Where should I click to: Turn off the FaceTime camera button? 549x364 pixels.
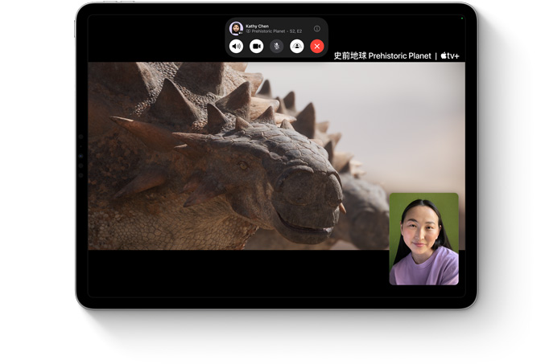(x=256, y=46)
